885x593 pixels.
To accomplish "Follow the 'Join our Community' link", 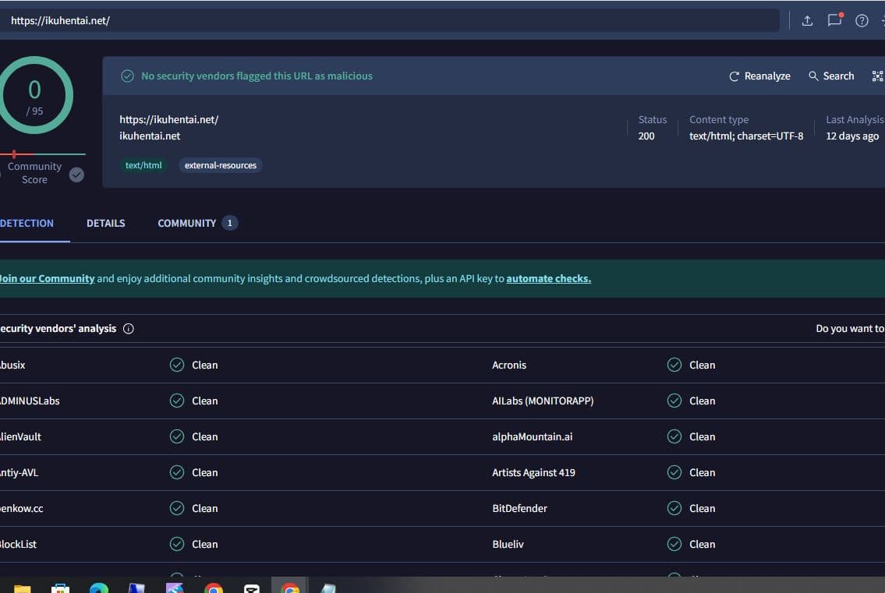I will pyautogui.click(x=47, y=279).
